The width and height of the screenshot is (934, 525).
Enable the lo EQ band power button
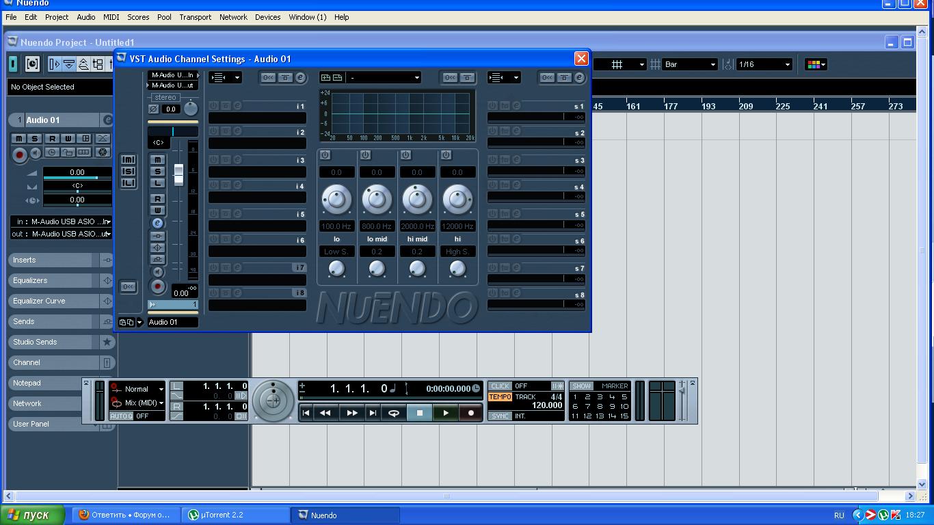pos(325,155)
